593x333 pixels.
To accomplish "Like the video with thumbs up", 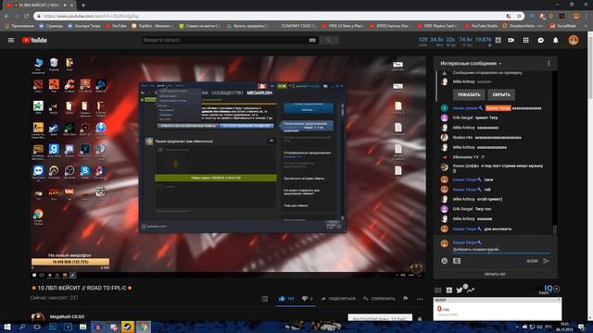I will [282, 298].
